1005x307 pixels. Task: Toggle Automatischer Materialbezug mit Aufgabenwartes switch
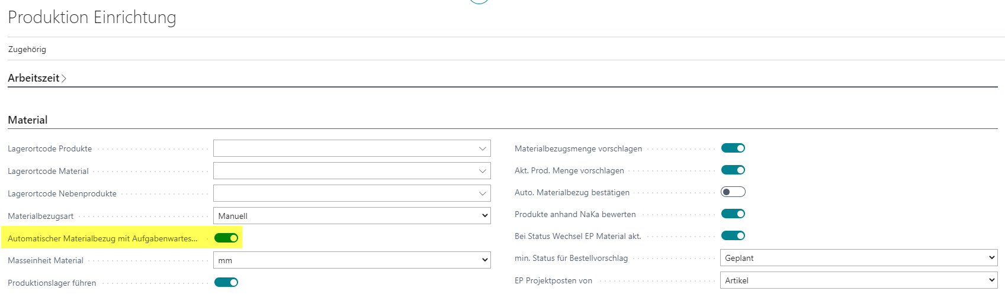[x=226, y=238]
